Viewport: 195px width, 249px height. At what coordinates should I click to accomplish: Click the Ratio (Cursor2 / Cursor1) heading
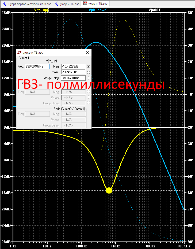coord(69,109)
